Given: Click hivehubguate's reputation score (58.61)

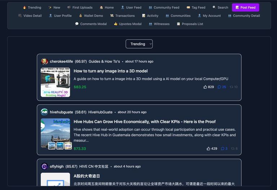Looking at the screenshot, I should (80, 112).
